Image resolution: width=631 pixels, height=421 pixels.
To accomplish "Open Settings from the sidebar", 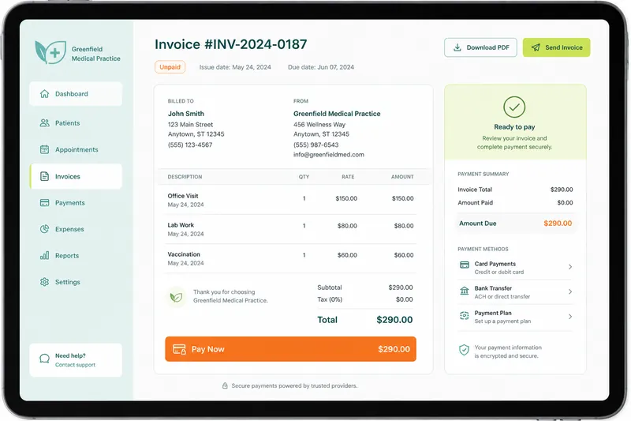I will 76,282.
